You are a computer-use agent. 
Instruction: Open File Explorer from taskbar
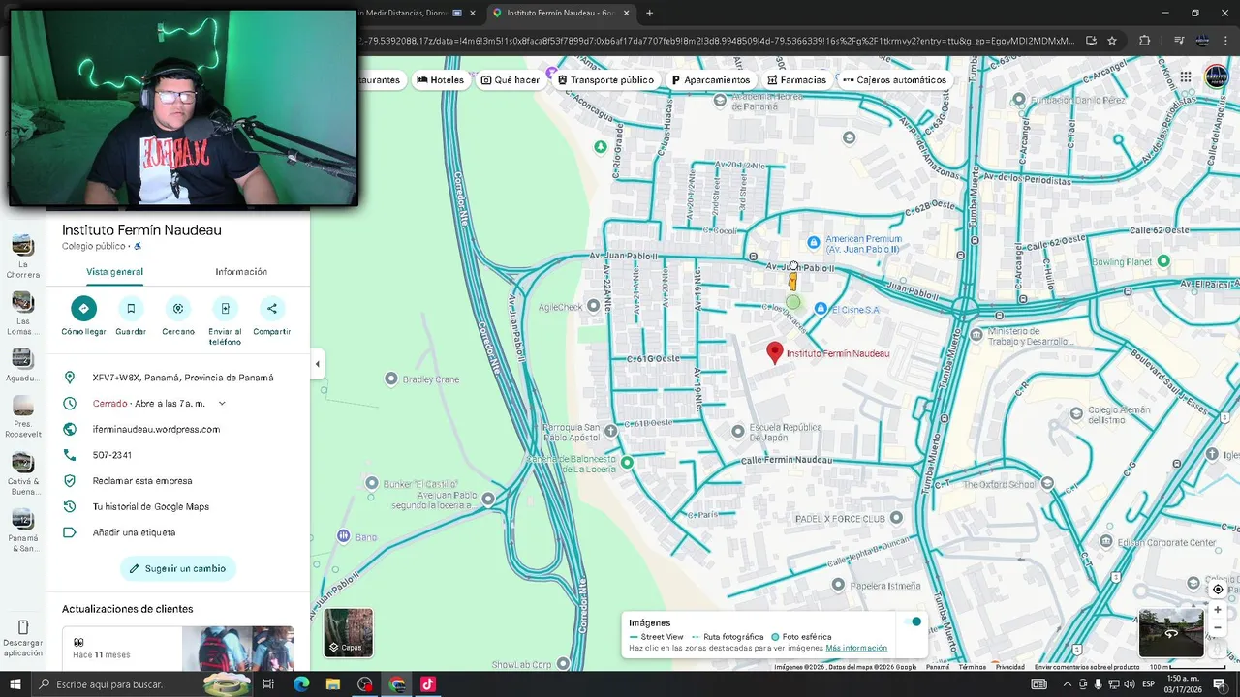pos(333,684)
